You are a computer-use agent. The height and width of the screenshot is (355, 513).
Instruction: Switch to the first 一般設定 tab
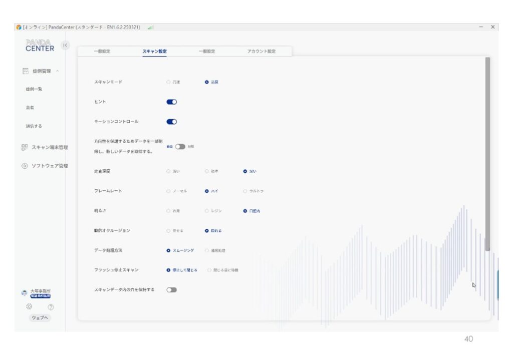102,51
